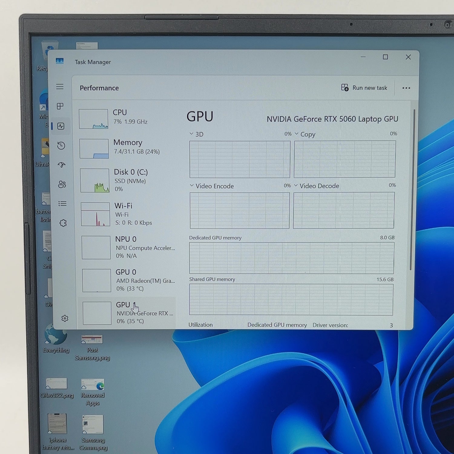Image resolution: width=454 pixels, height=454 pixels.
Task: Open the GRev322.png desktop file
Action: (57, 388)
